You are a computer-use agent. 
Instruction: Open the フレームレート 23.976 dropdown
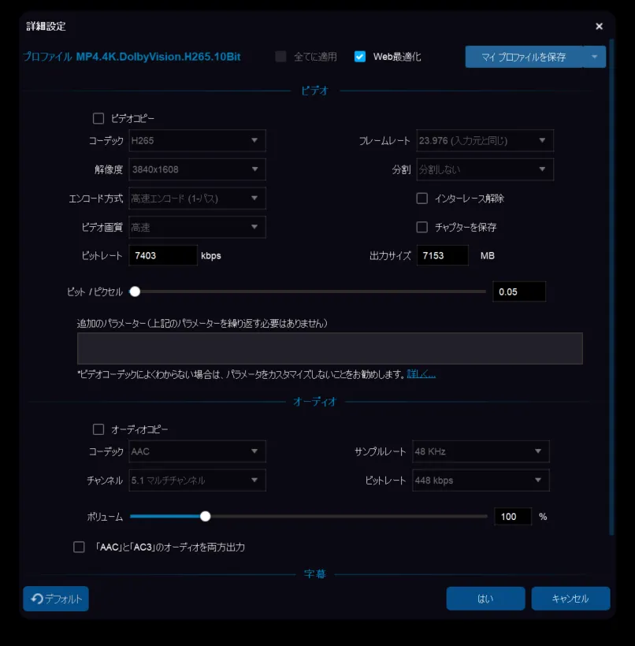[x=485, y=140]
